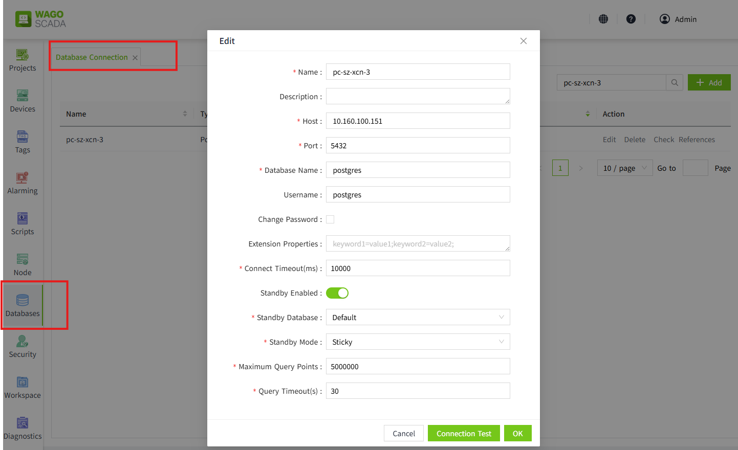
Task: Open the Standby Mode dropdown
Action: point(418,342)
